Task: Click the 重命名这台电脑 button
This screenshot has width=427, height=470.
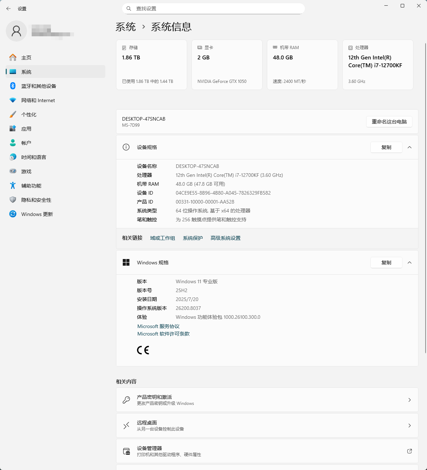Action: coord(389,122)
